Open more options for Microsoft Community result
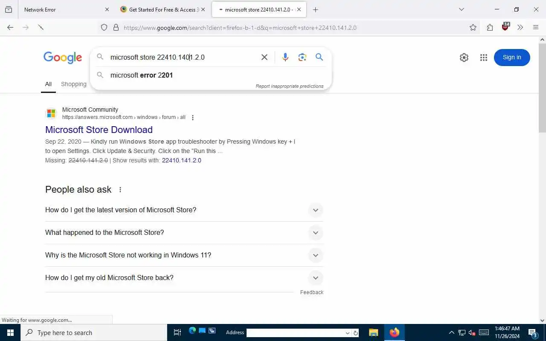 click(193, 118)
